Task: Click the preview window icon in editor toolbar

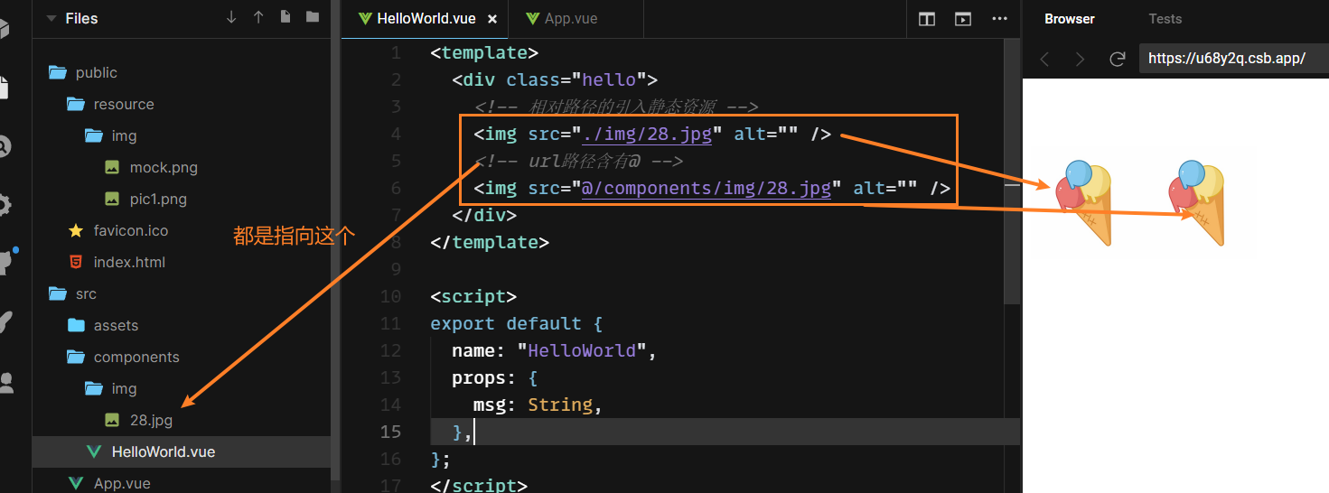Action: click(x=963, y=19)
